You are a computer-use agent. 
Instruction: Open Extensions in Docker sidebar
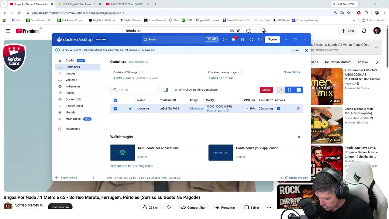pos(78,129)
